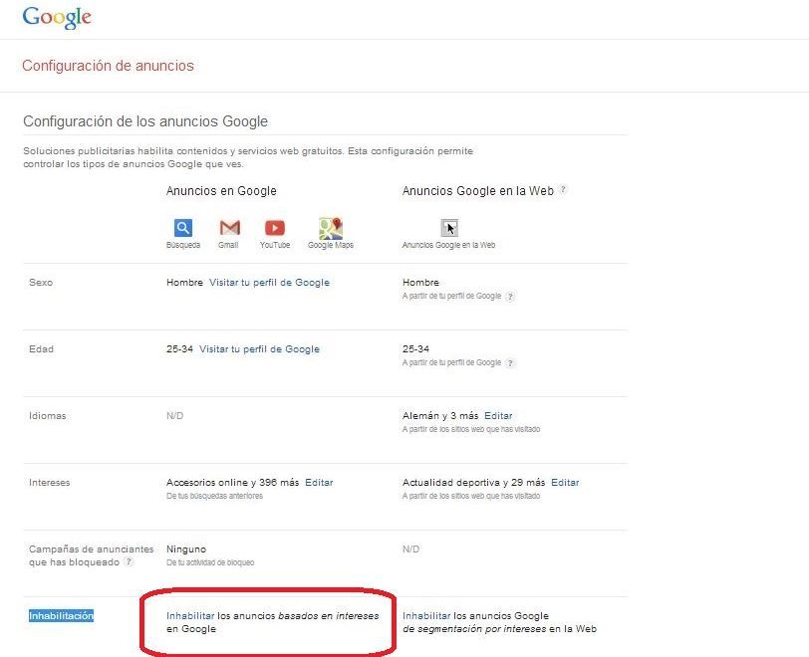Click the YouTube play icon
This screenshot has height=657, width=809.
pos(275,227)
